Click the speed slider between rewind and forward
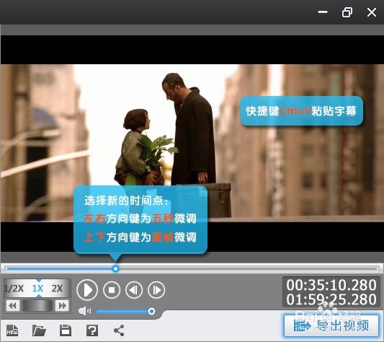 tap(37, 306)
